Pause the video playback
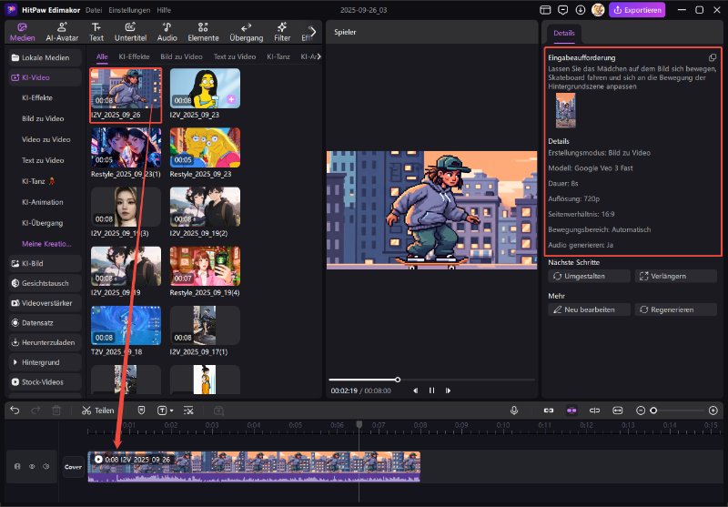This screenshot has height=507, width=728. click(x=431, y=390)
